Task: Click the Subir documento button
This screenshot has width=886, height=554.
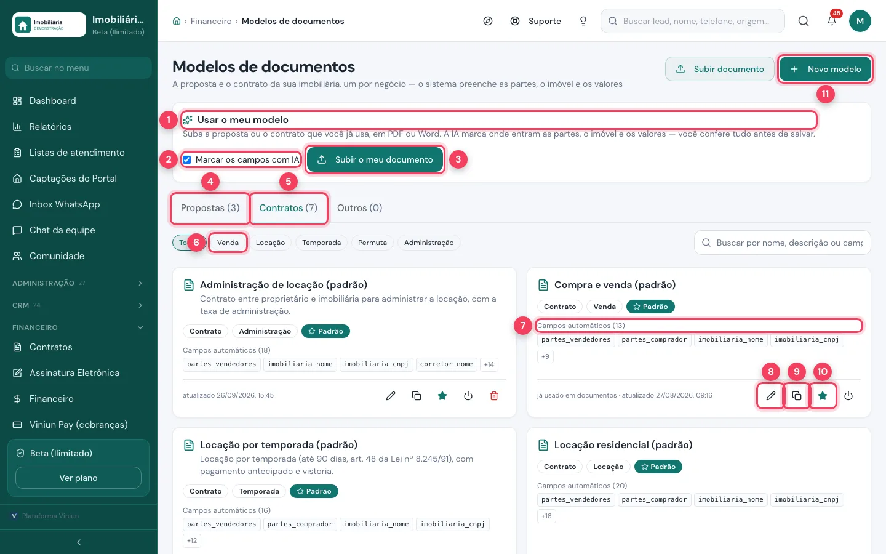Action: click(720, 69)
